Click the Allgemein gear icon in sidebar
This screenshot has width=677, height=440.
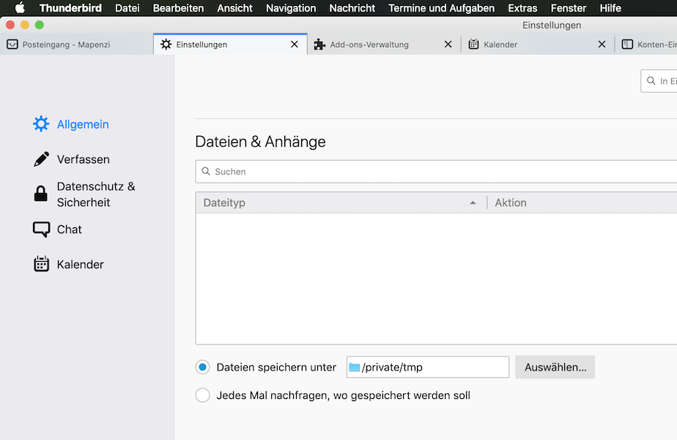coord(41,124)
